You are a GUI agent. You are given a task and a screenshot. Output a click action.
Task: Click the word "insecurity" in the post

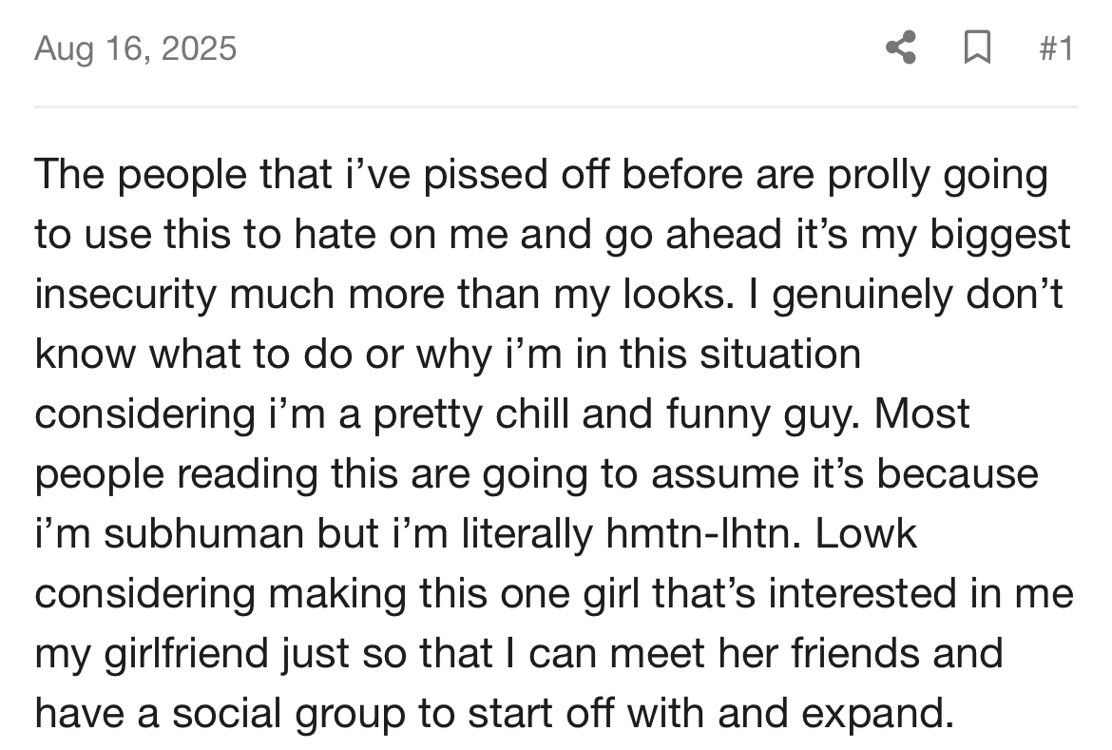125,295
